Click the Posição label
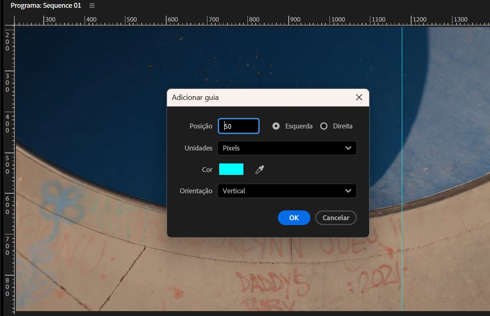The width and height of the screenshot is (490, 316). click(201, 126)
